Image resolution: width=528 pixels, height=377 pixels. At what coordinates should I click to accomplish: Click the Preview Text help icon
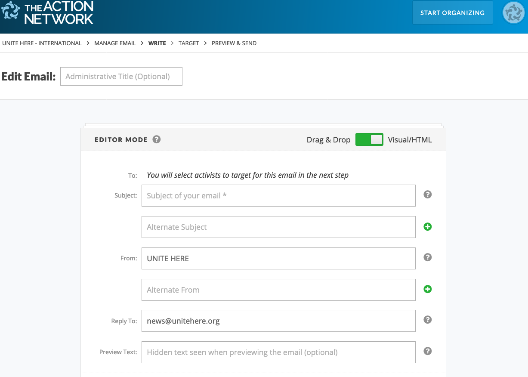tap(427, 351)
